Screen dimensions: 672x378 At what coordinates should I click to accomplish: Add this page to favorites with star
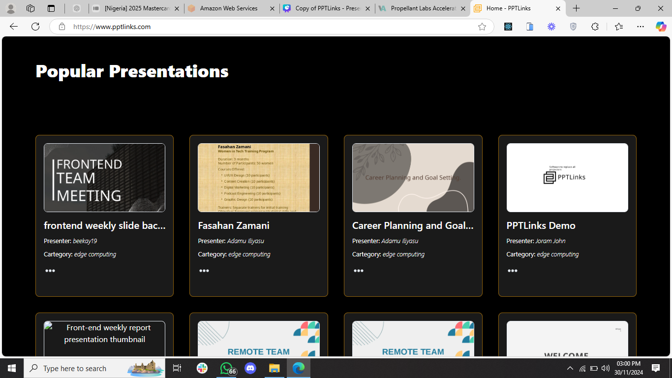click(482, 27)
